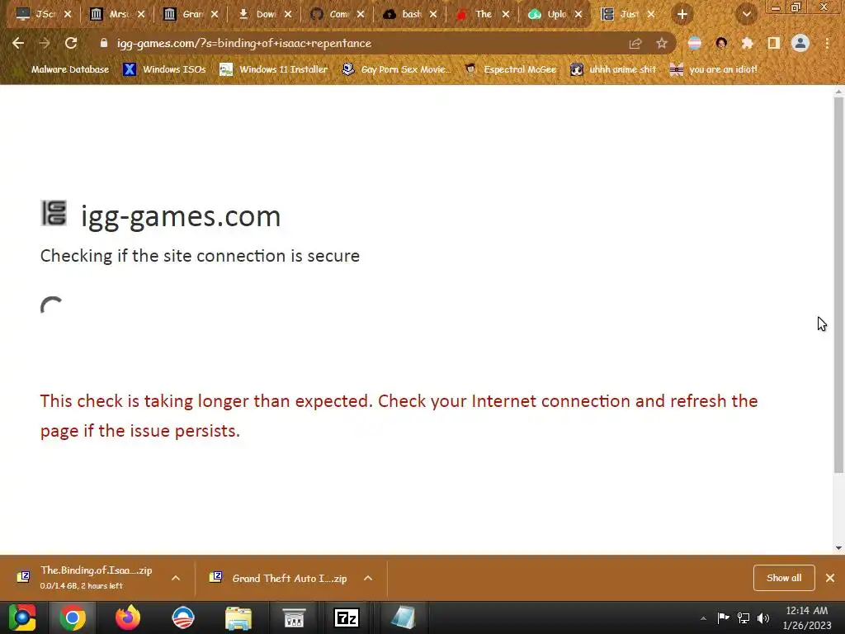Open the striped flag extension icon
845x634 pixels.
click(x=695, y=43)
